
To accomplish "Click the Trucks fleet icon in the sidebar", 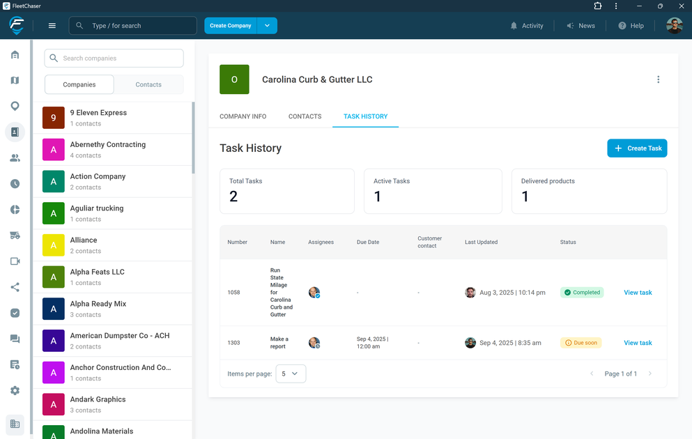I will click(15, 235).
